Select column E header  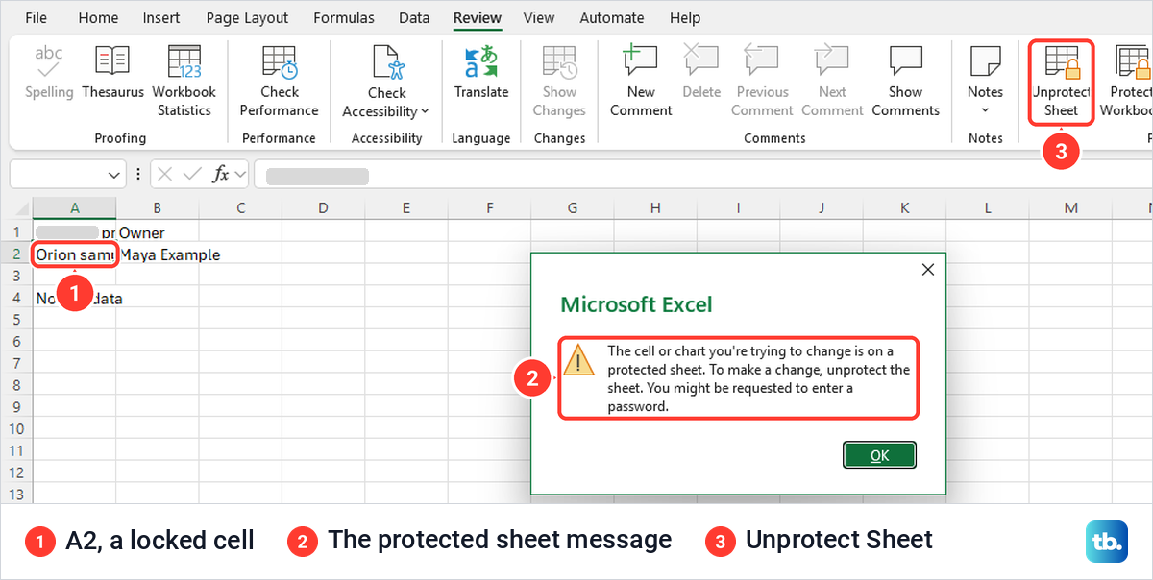[x=406, y=207]
